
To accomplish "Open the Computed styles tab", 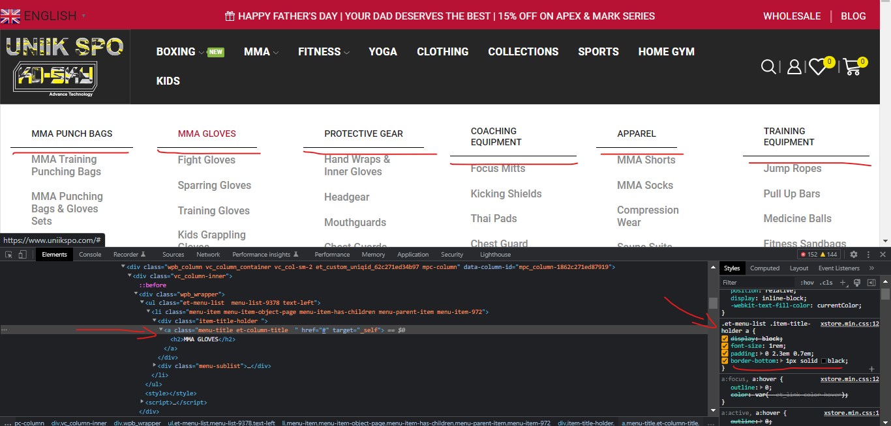I will [x=764, y=268].
